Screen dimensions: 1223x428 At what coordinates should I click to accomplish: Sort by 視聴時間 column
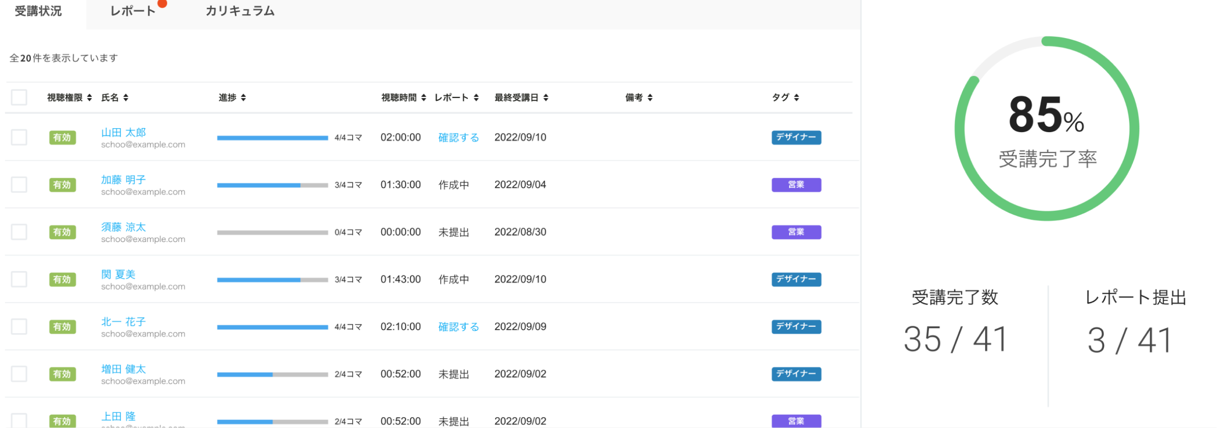pyautogui.click(x=423, y=98)
